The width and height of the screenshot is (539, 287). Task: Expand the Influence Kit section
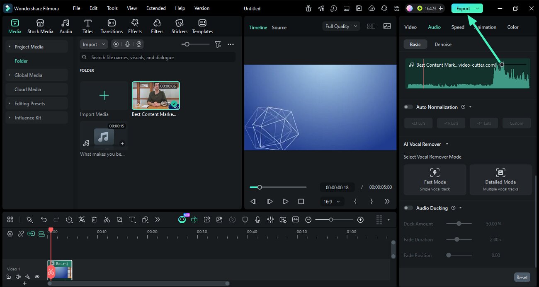click(x=10, y=118)
